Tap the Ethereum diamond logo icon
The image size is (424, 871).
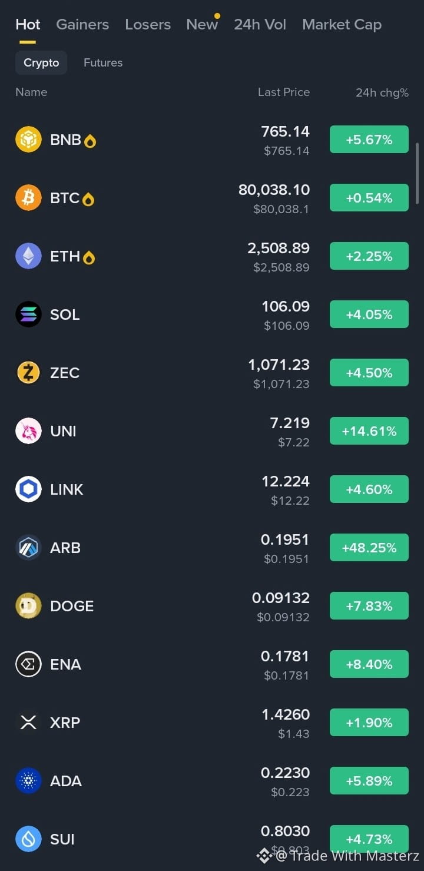click(x=28, y=256)
